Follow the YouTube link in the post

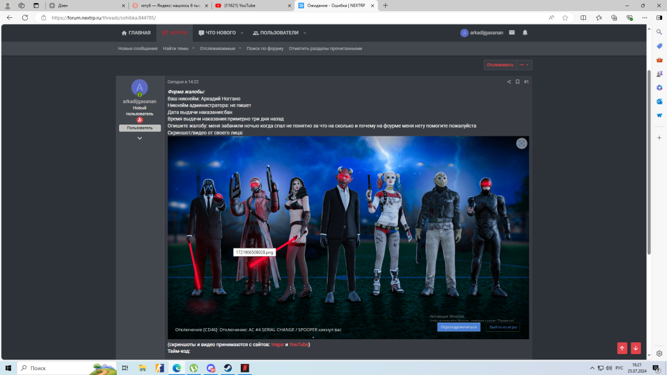[299, 344]
